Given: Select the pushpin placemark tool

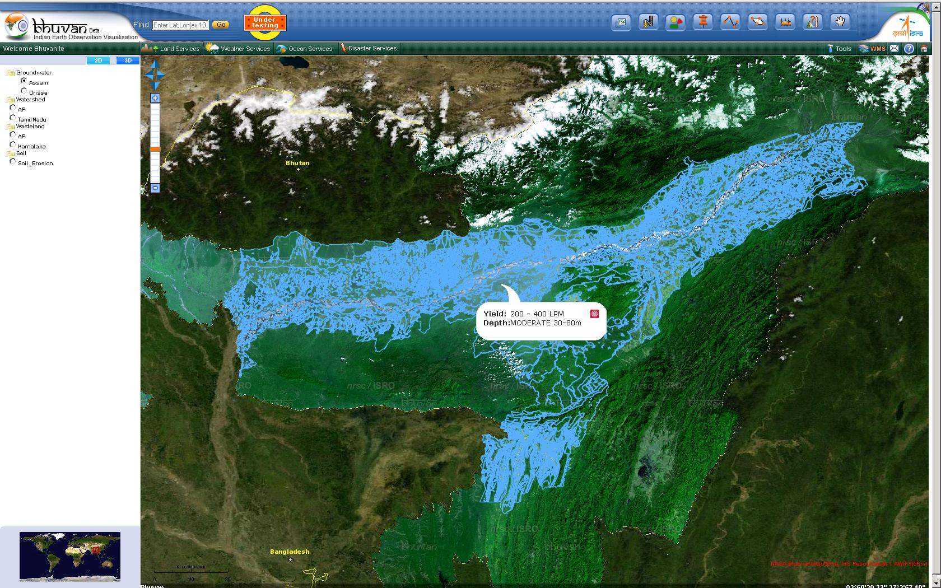Looking at the screenshot, I should (702, 22).
